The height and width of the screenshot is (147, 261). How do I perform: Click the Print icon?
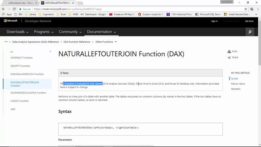point(229,51)
